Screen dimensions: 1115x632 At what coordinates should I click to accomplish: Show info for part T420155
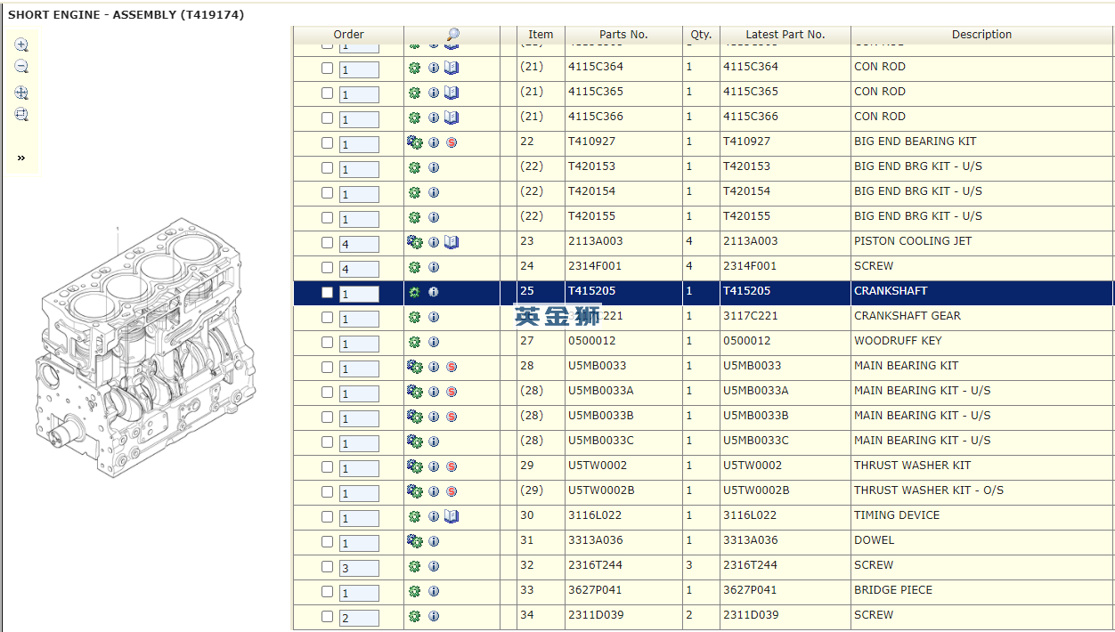coord(434,217)
